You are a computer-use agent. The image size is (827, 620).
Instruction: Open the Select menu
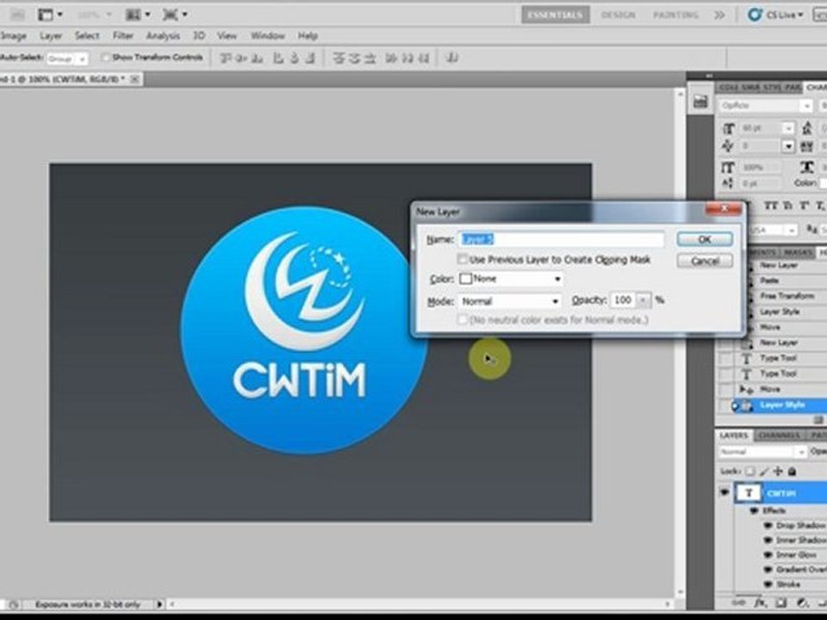coord(87,36)
